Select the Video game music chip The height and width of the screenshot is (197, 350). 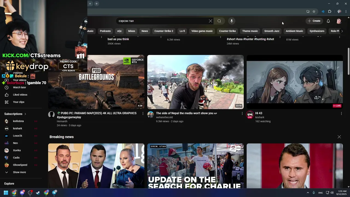pos(202,31)
